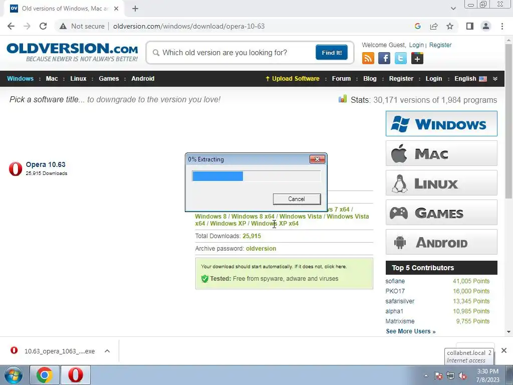Expand the tab search chevron
Screen dimensions: 513x385
(453, 9)
